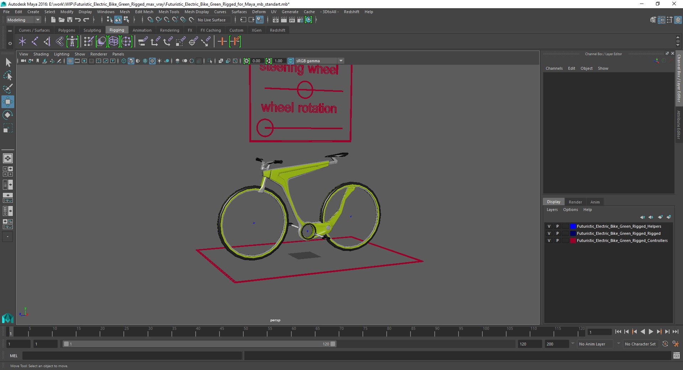683x370 pixels.
Task: Open the Script Editor icon
Action: [677, 355]
